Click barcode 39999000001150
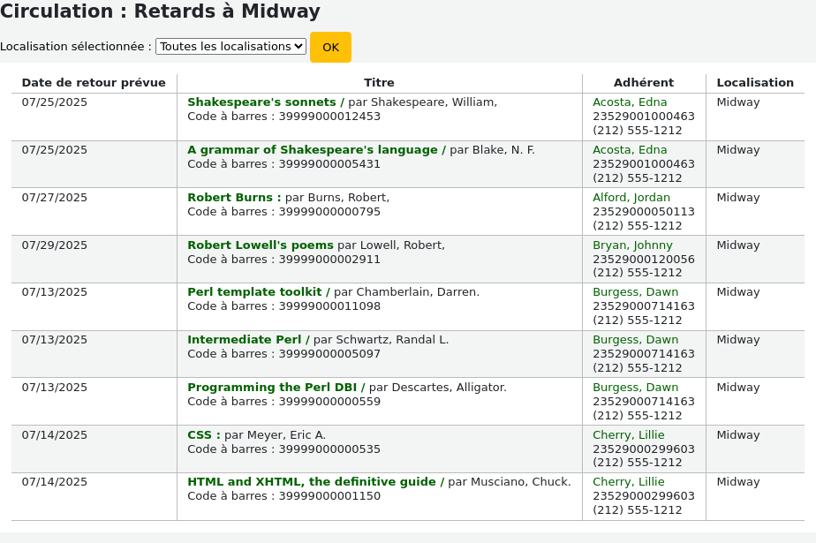Image resolution: width=816 pixels, height=543 pixels. point(329,495)
